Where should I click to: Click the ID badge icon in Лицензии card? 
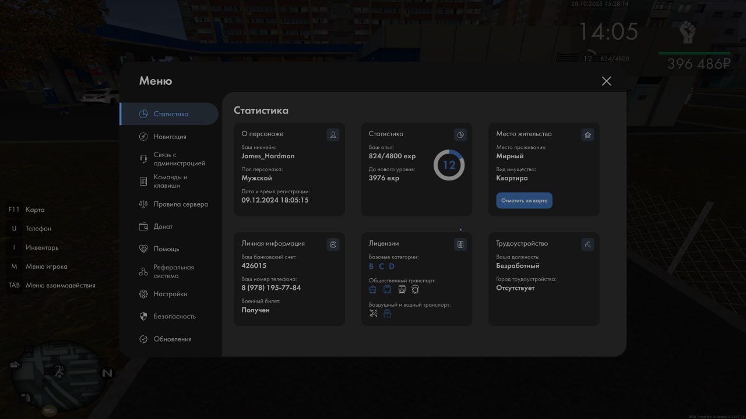click(x=460, y=245)
